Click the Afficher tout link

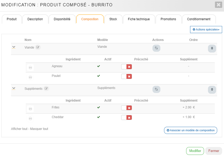point(19,129)
